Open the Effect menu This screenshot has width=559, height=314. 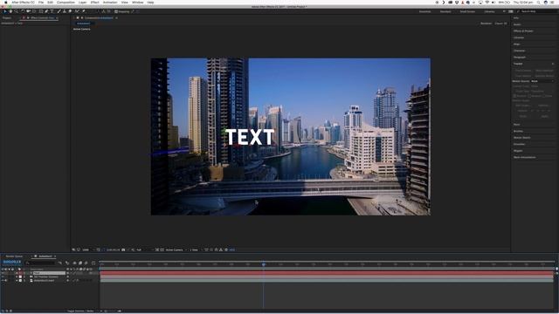click(x=95, y=2)
